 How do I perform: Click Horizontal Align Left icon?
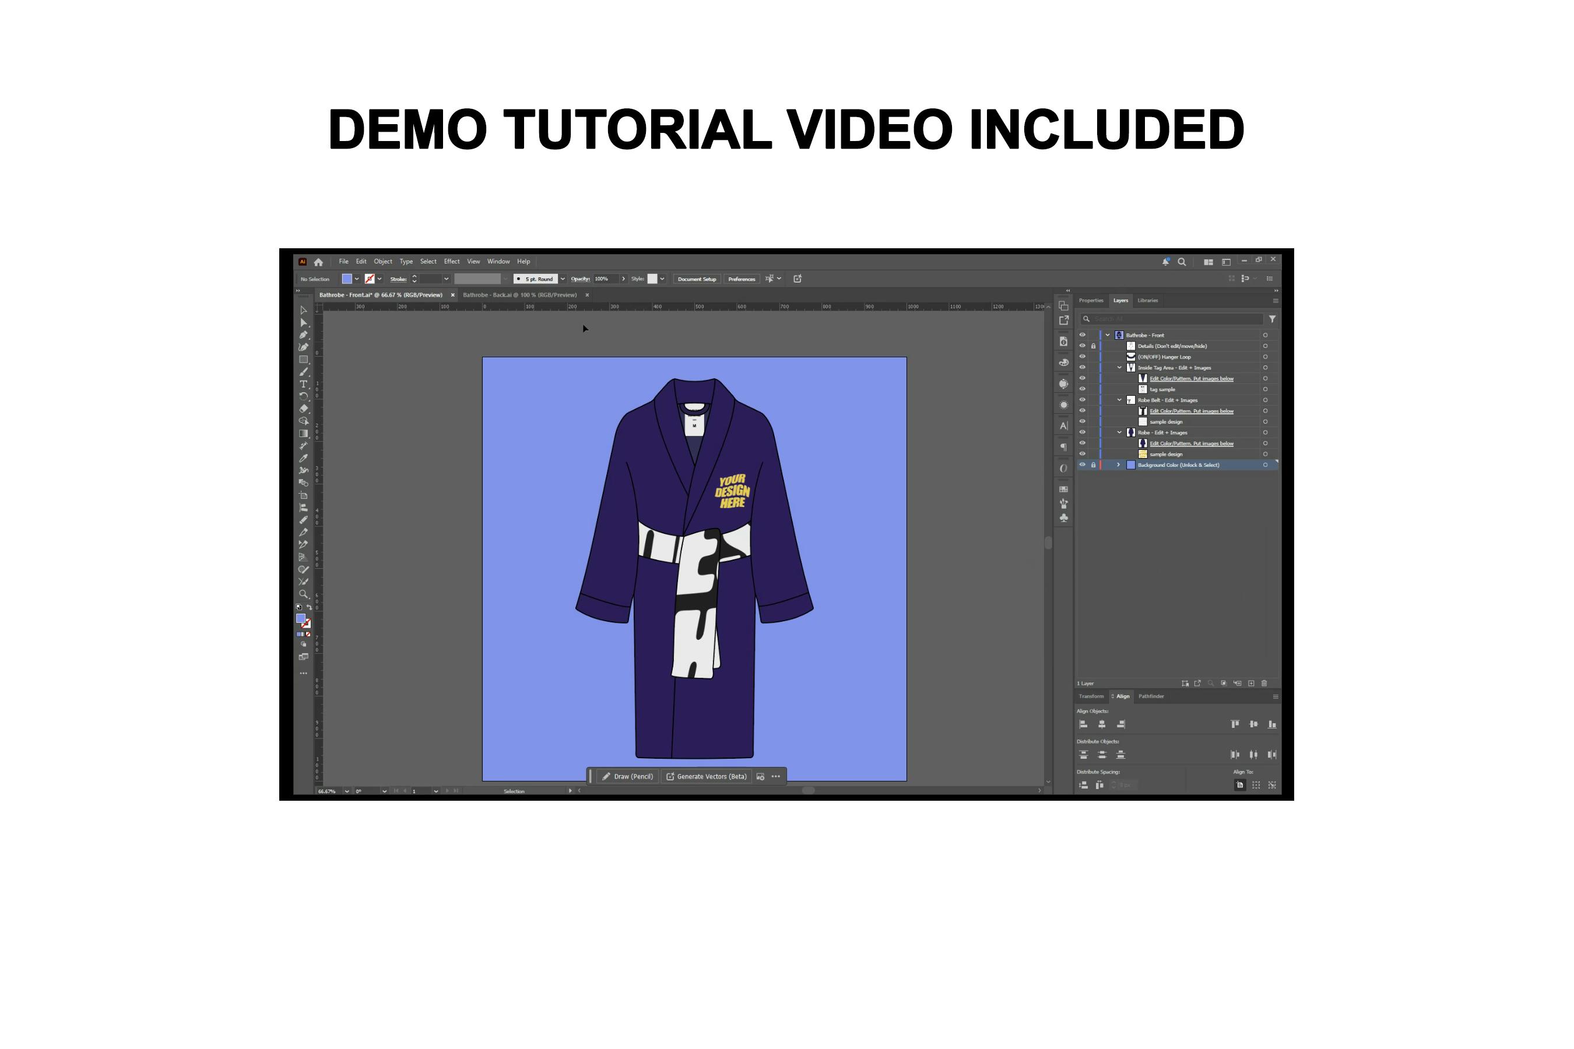pyautogui.click(x=1084, y=724)
